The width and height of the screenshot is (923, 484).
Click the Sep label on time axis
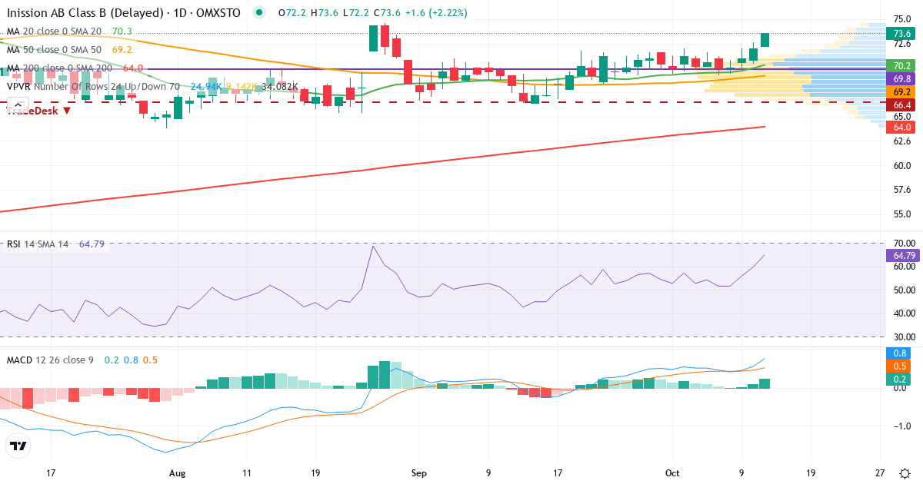[418, 472]
